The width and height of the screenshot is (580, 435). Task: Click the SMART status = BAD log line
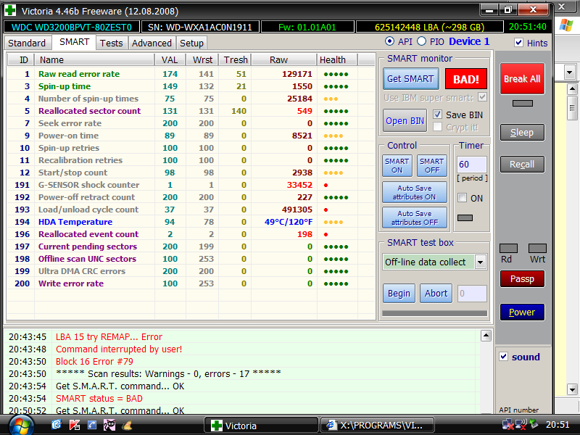(x=99, y=398)
